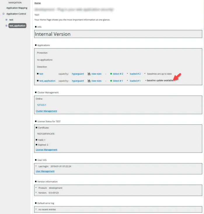The height and width of the screenshot is (214, 204).
Task: Click the 127.0.0.1 cluster node link
Action: pos(41,105)
